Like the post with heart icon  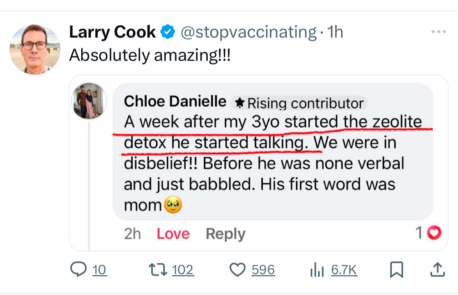237,270
